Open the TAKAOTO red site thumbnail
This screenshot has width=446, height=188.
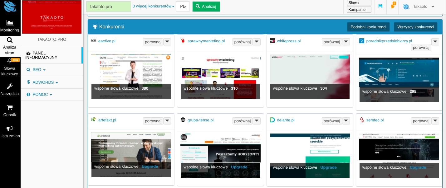click(x=52, y=17)
